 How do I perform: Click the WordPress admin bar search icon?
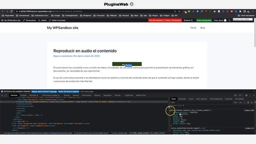click(229, 20)
